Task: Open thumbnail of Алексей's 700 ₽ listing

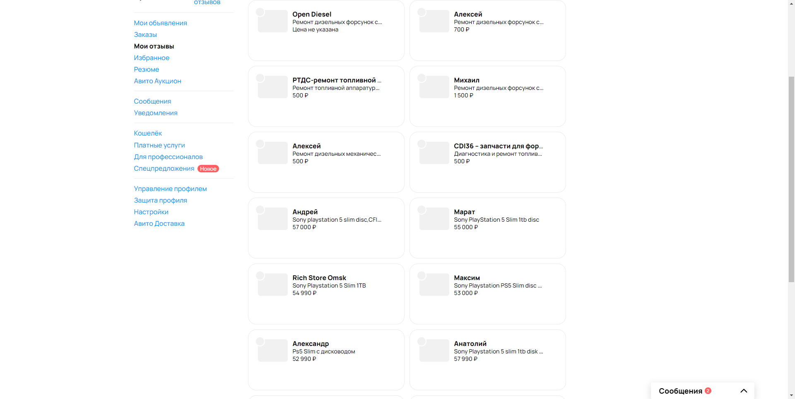Action: tap(434, 21)
